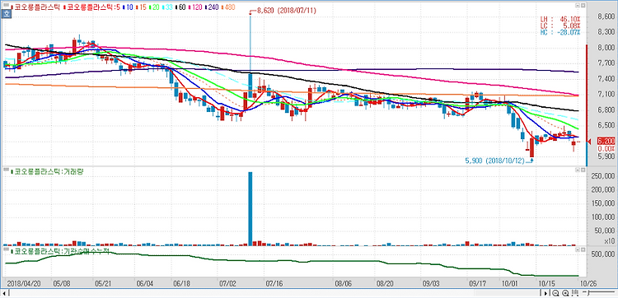Toggle the 15 moving average legend
Viewport: 618px width, 298px height.
pyautogui.click(x=142, y=7)
